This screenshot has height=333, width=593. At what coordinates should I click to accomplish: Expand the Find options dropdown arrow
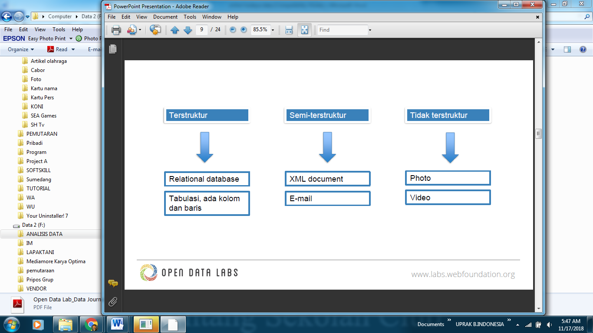370,30
